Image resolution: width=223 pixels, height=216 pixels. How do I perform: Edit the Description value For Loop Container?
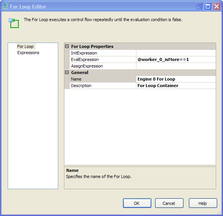(176, 86)
